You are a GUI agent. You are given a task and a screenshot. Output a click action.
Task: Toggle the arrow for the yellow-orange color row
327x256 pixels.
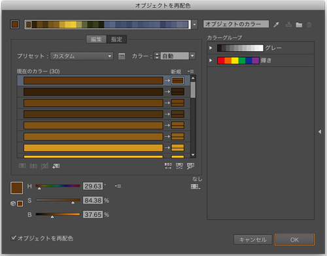point(167,148)
